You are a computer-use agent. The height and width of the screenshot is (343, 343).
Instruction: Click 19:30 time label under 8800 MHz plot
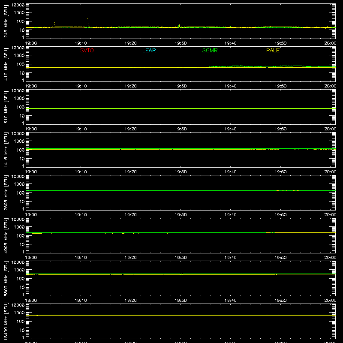click(181, 301)
